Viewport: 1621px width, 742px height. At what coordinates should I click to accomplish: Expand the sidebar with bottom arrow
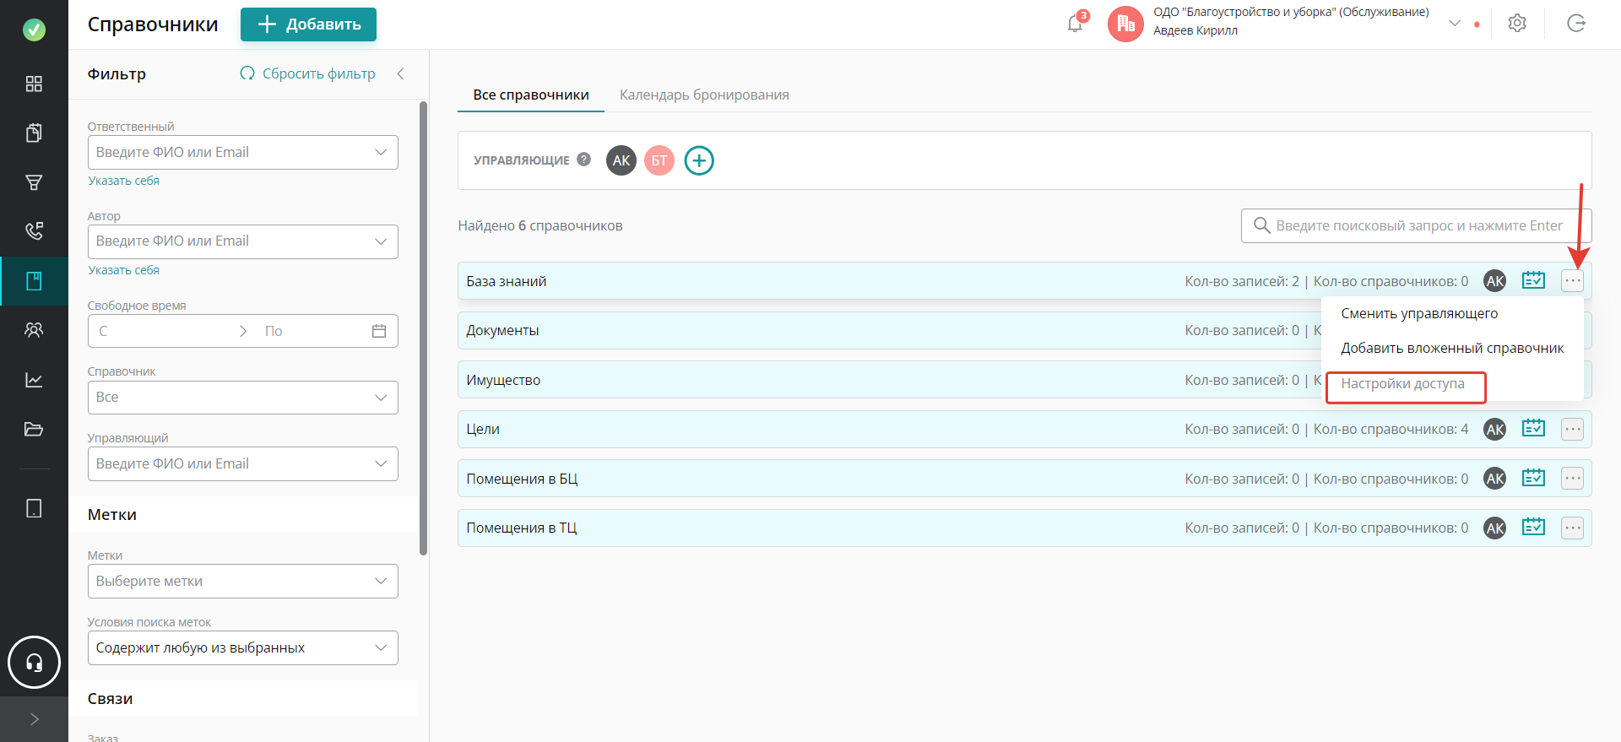coord(34,719)
